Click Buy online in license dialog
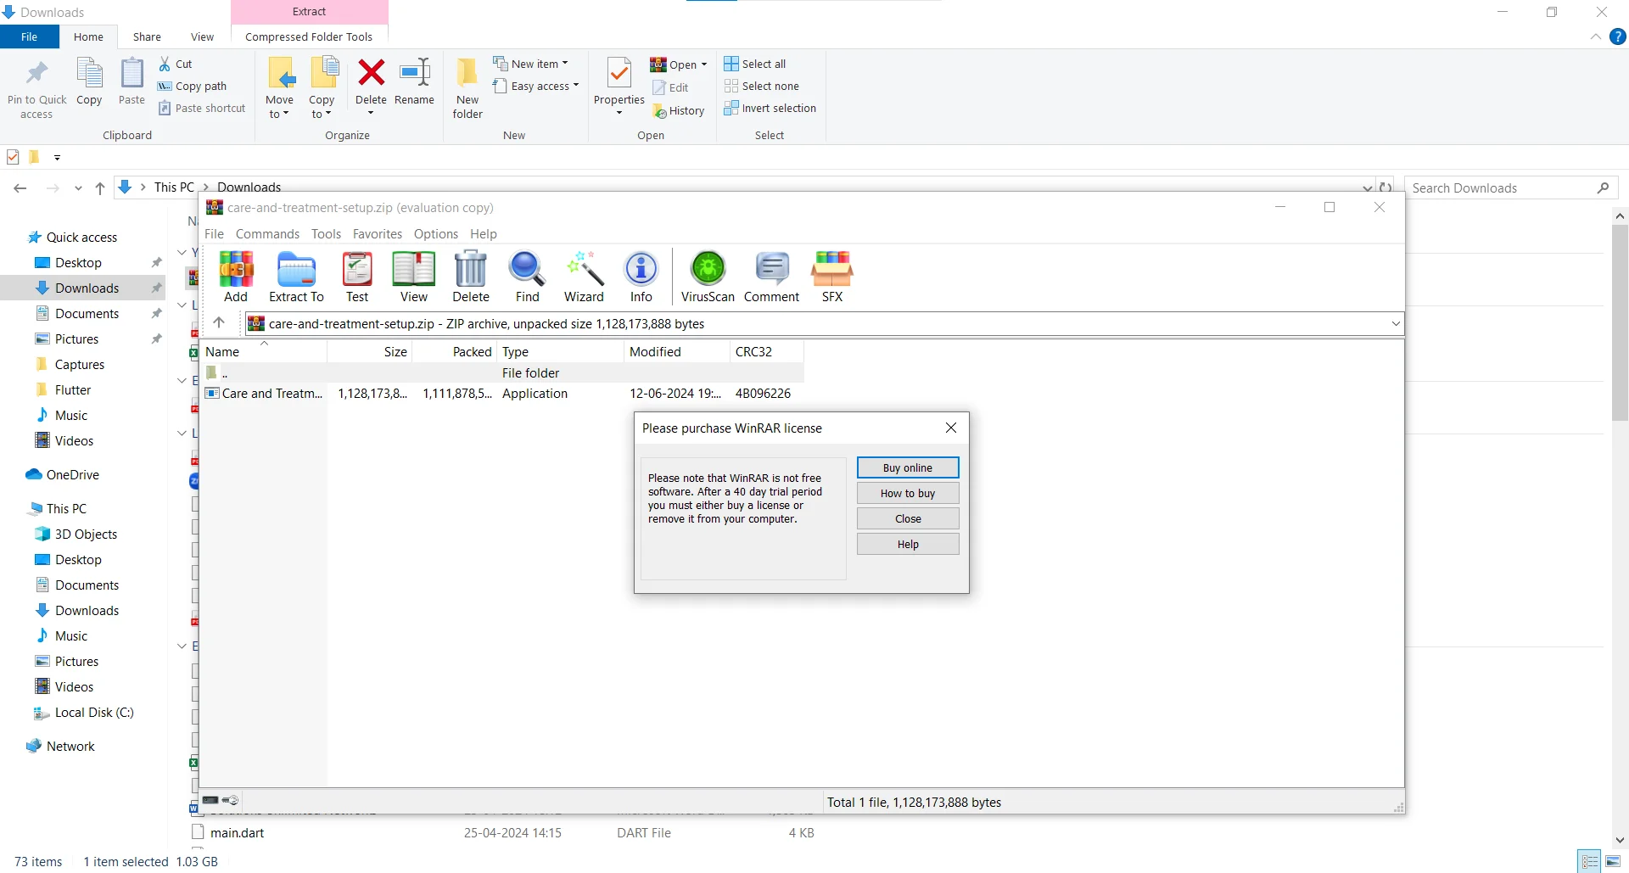This screenshot has height=873, width=1629. [x=908, y=467]
